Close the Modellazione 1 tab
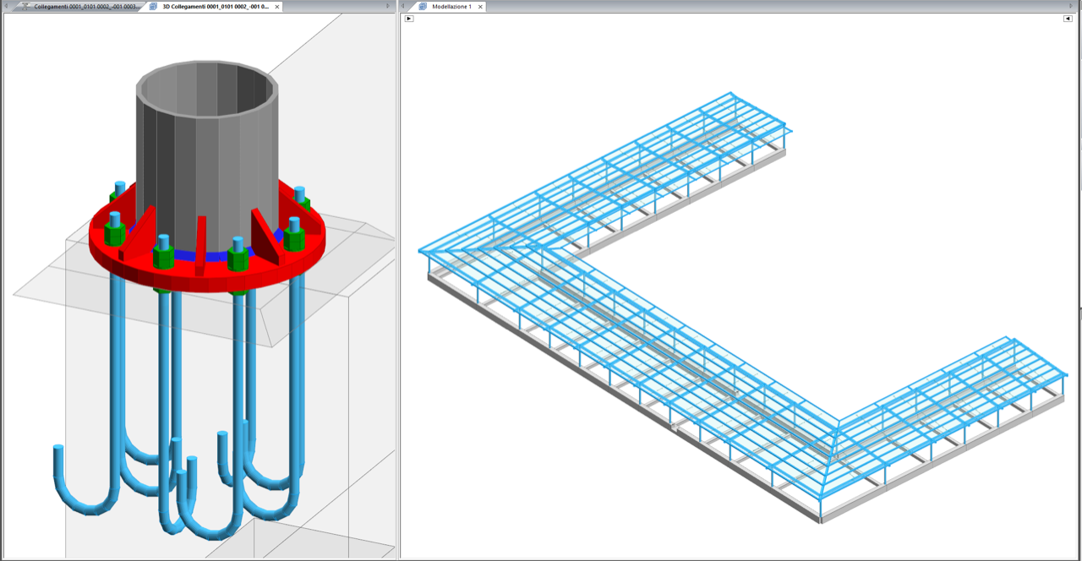 pyautogui.click(x=480, y=7)
